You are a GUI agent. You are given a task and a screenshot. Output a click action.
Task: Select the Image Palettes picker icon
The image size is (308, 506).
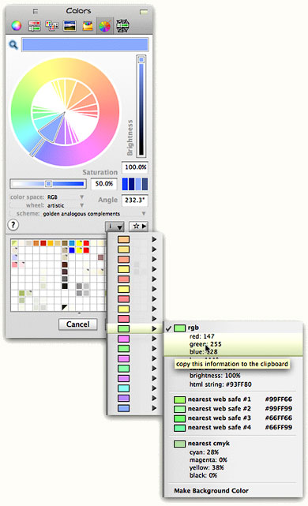(69, 26)
